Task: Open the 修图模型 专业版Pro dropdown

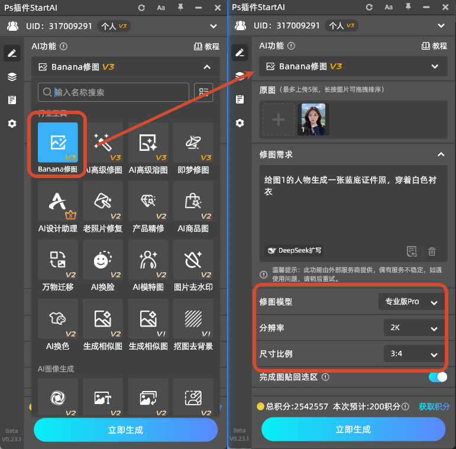Action: pyautogui.click(x=412, y=302)
